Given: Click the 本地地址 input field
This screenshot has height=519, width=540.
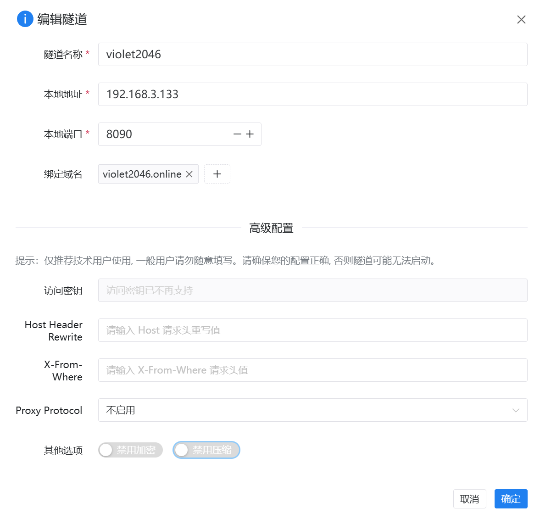Looking at the screenshot, I should (312, 95).
